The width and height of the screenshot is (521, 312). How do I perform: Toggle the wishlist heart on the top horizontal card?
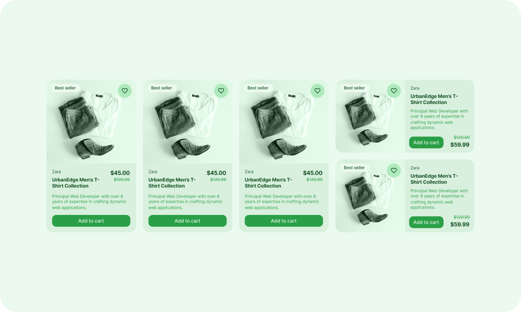[394, 91]
